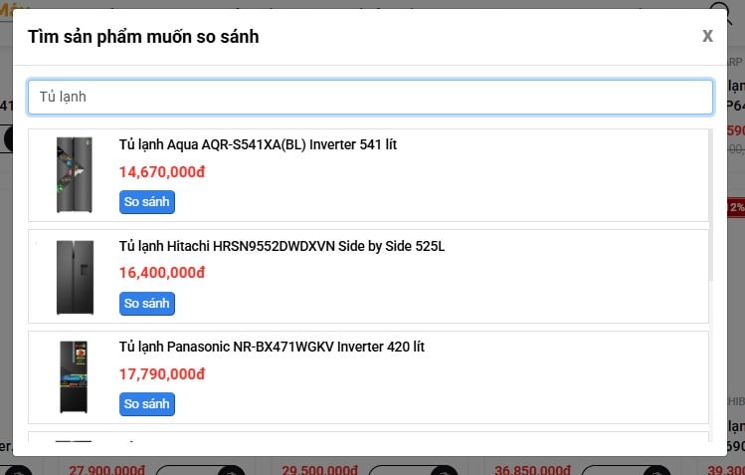The image size is (745, 475).
Task: Select the Aqua refrigerator thumbnail image
Action: coord(75,174)
